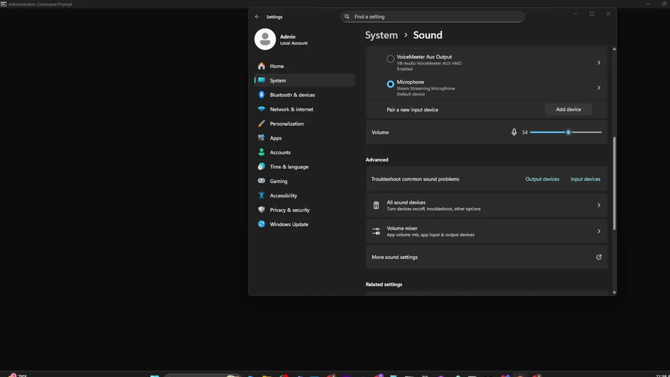Troubleshoot Output devices link
This screenshot has width=670, height=377.
(542, 179)
